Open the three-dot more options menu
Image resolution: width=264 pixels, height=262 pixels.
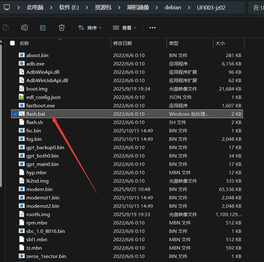[x=152, y=28]
